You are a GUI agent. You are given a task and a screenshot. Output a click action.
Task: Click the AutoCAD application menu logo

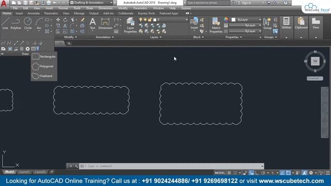[4, 4]
